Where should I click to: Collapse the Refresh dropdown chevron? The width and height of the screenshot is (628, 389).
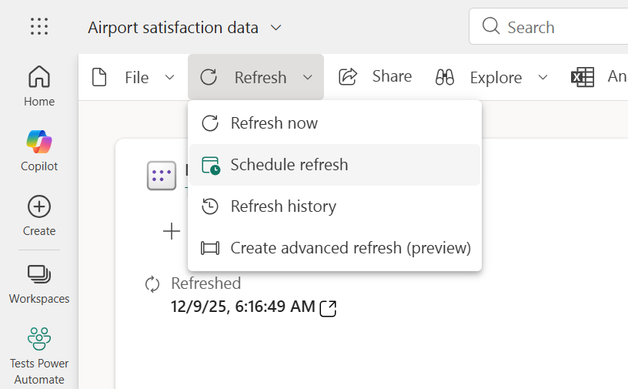pyautogui.click(x=308, y=77)
